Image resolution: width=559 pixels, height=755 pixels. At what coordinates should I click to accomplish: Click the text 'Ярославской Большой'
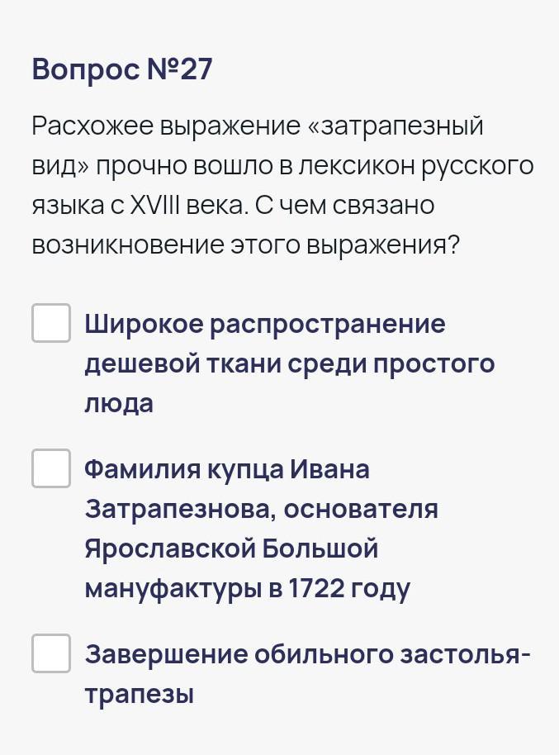[x=231, y=548]
